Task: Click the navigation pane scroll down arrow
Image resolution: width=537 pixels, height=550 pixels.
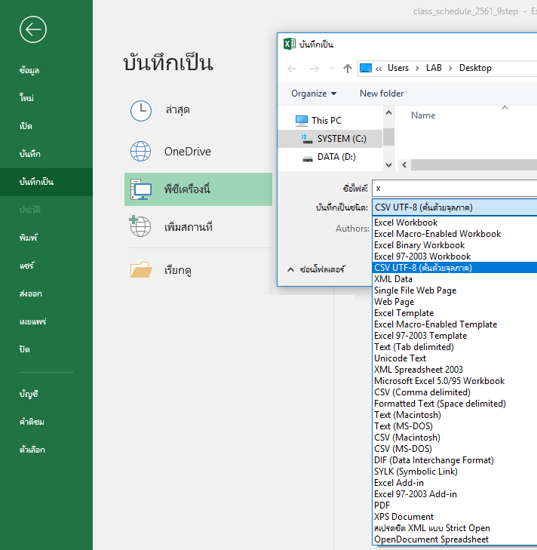Action: coord(388,164)
